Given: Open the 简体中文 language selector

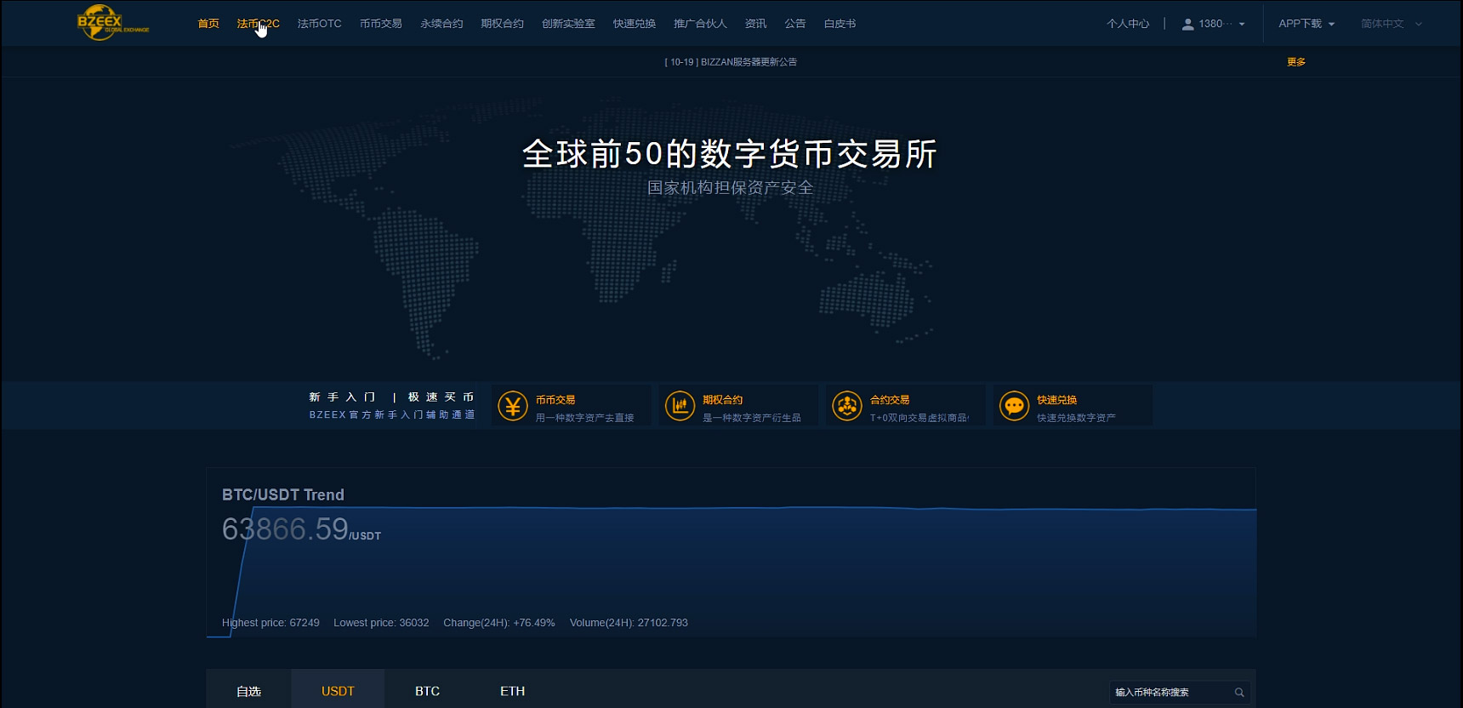Looking at the screenshot, I should 1391,24.
